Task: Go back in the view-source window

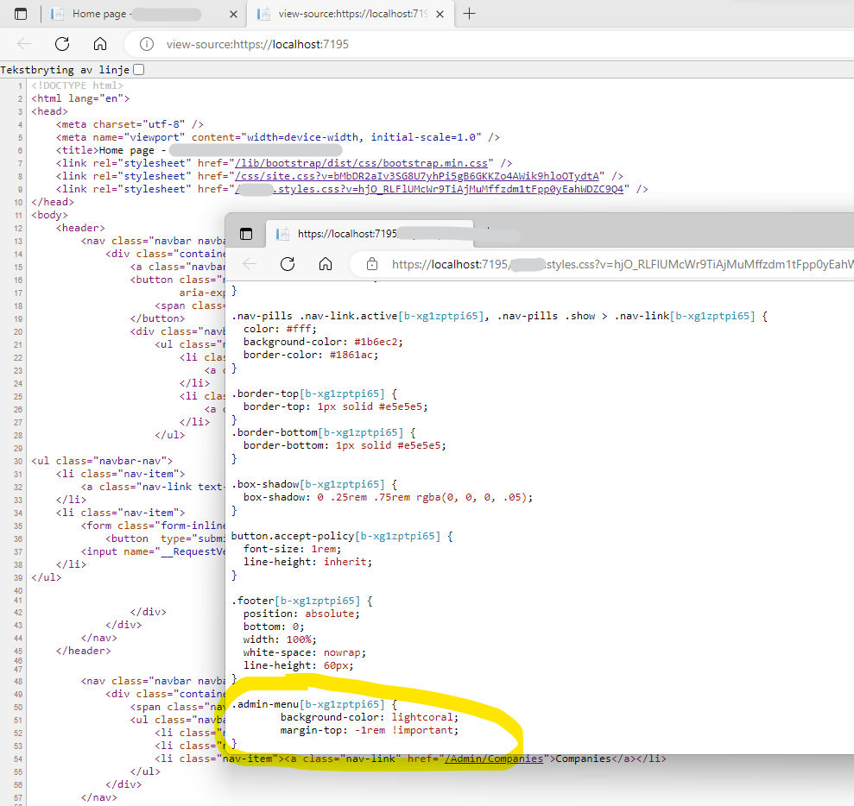Action: [x=24, y=44]
